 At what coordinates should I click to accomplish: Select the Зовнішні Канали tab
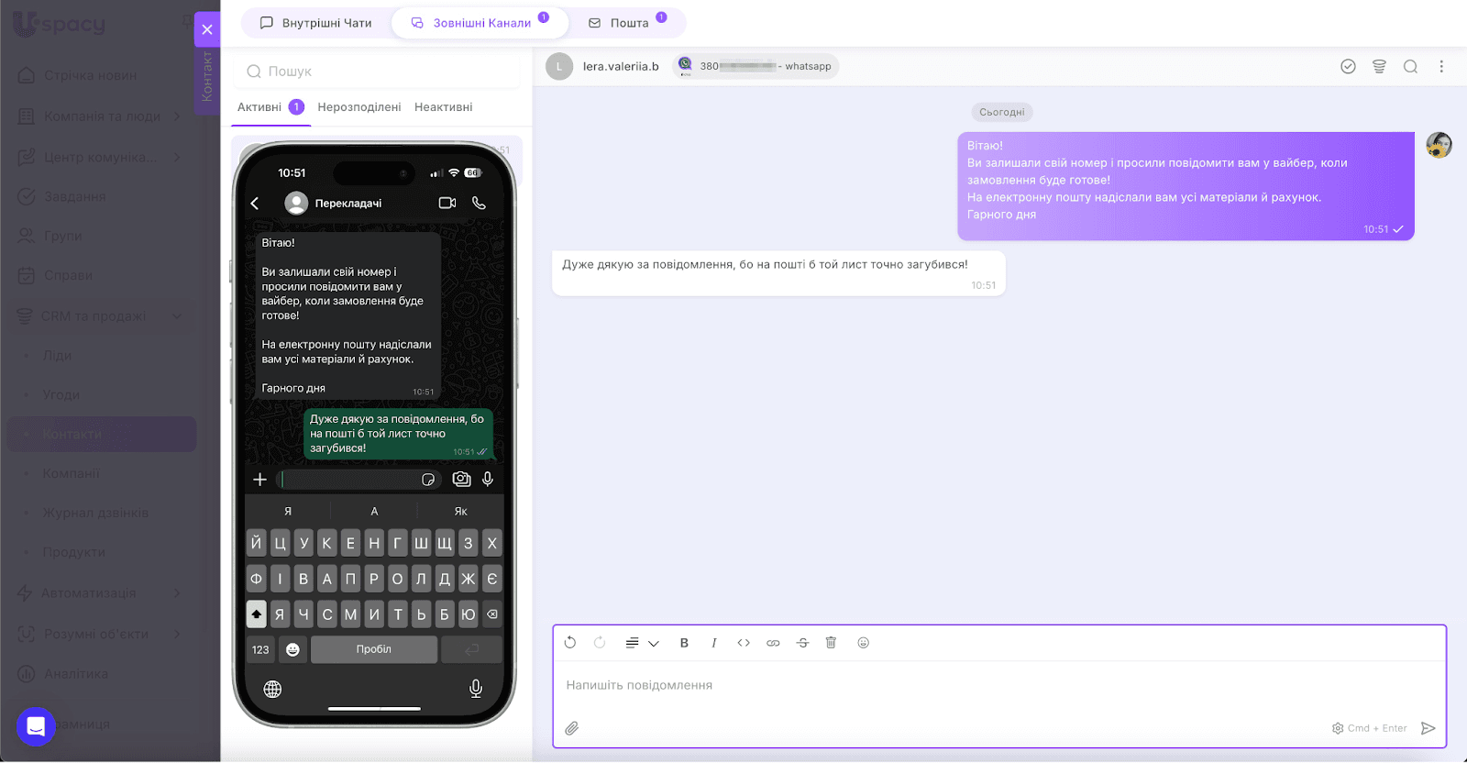point(480,23)
